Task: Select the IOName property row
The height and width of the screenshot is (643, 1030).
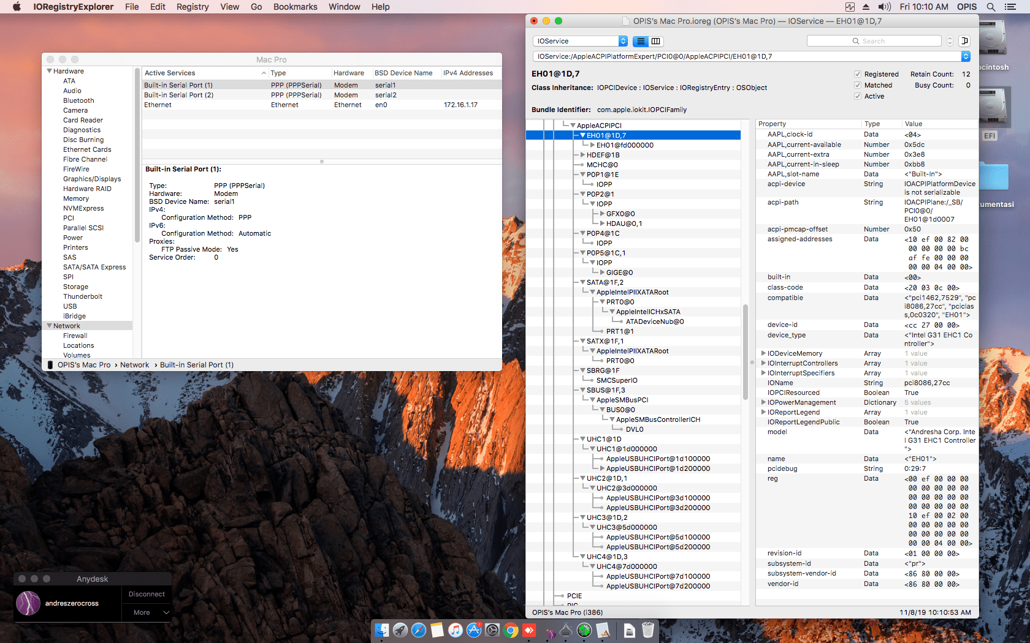Action: pyautogui.click(x=867, y=383)
